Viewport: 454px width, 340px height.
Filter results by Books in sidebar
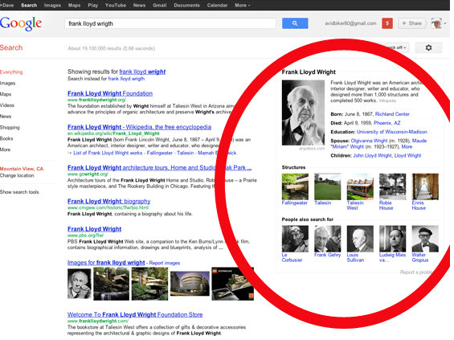(x=6, y=138)
